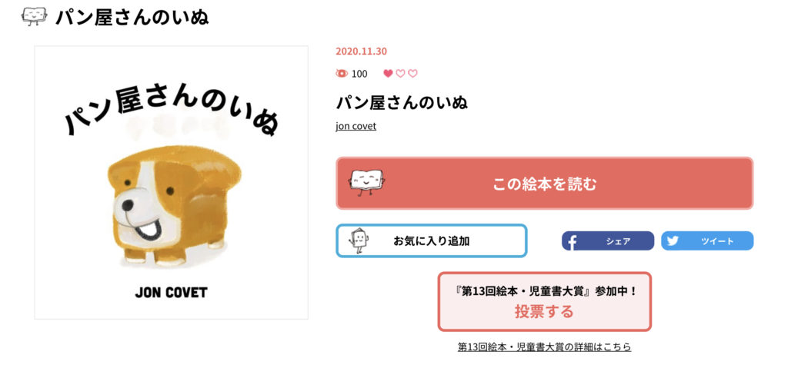Click the book mascot icon beside page title
The height and width of the screenshot is (368, 788).
point(34,17)
